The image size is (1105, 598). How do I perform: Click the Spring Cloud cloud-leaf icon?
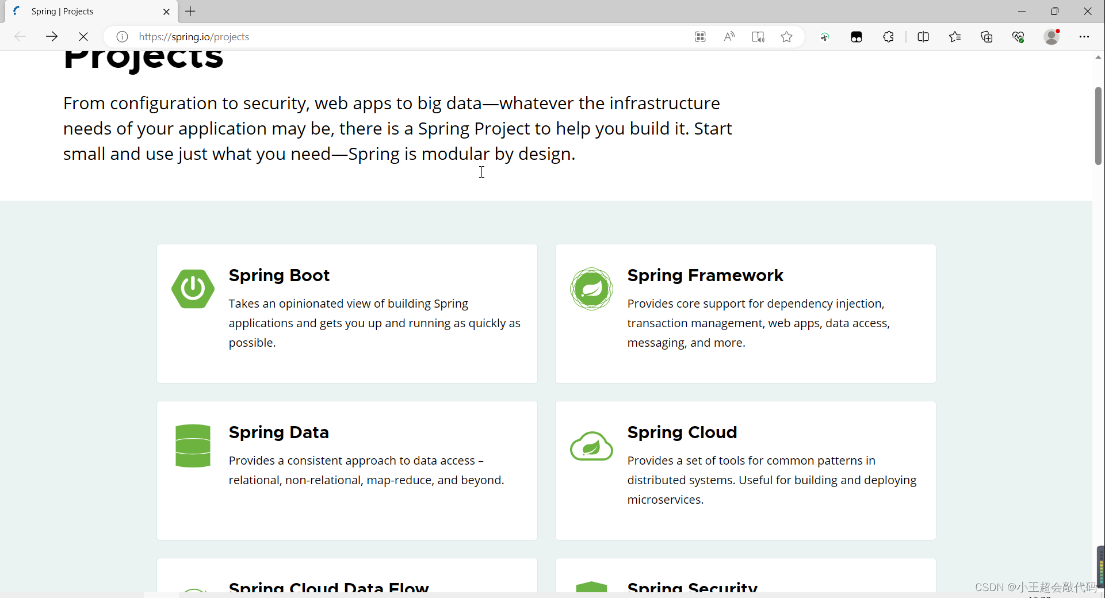pos(591,446)
